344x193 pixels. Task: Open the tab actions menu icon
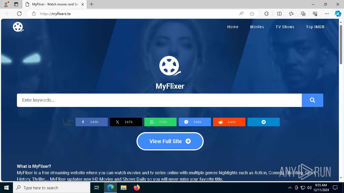click(16, 4)
